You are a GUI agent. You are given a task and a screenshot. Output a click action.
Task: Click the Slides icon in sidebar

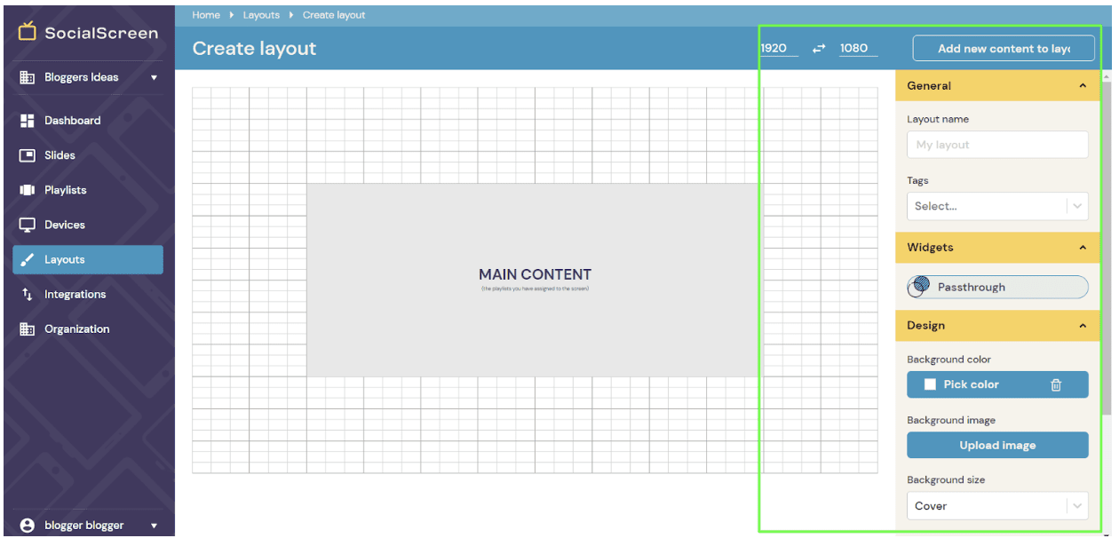click(x=27, y=155)
